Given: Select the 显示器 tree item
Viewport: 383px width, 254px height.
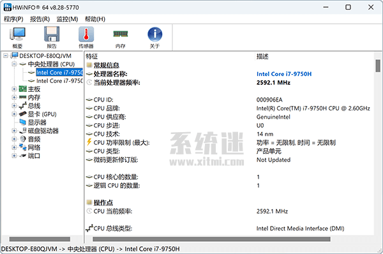Looking at the screenshot, I should 37,122.
